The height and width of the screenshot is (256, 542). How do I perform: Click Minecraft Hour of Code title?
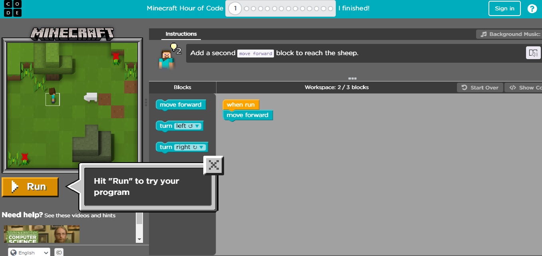coord(185,8)
